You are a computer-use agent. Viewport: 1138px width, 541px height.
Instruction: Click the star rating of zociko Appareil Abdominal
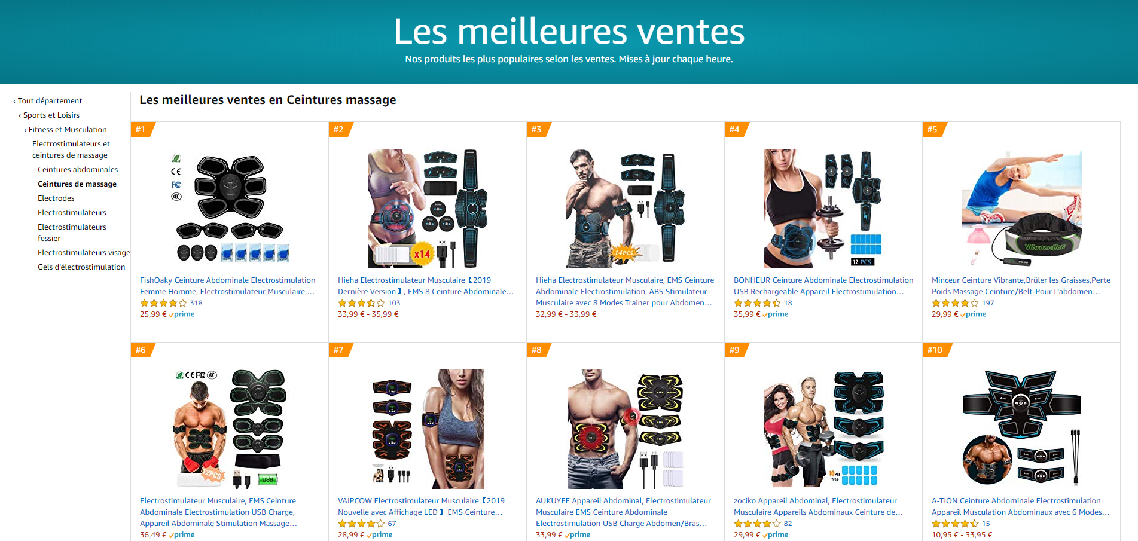coord(757,524)
